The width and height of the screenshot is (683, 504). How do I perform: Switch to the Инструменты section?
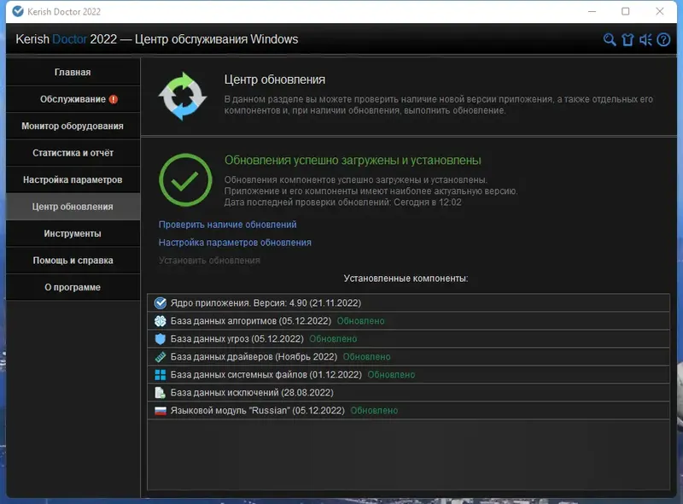73,233
